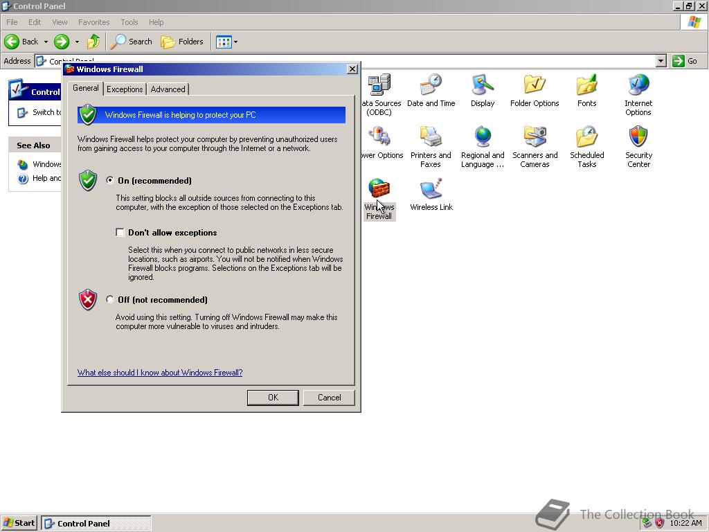
Task: Click the Views toolbar icon
Action: click(x=224, y=42)
